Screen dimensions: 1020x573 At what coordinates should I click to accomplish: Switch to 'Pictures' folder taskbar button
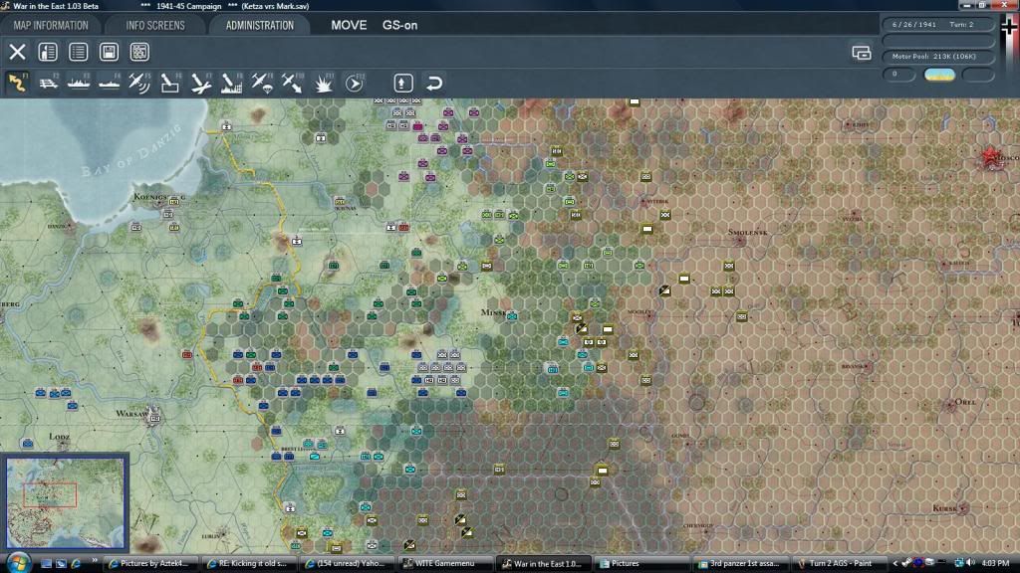click(x=640, y=563)
